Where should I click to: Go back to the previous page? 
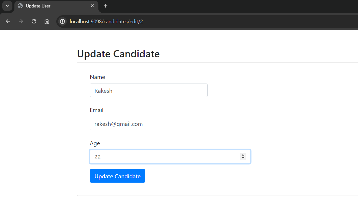8,21
